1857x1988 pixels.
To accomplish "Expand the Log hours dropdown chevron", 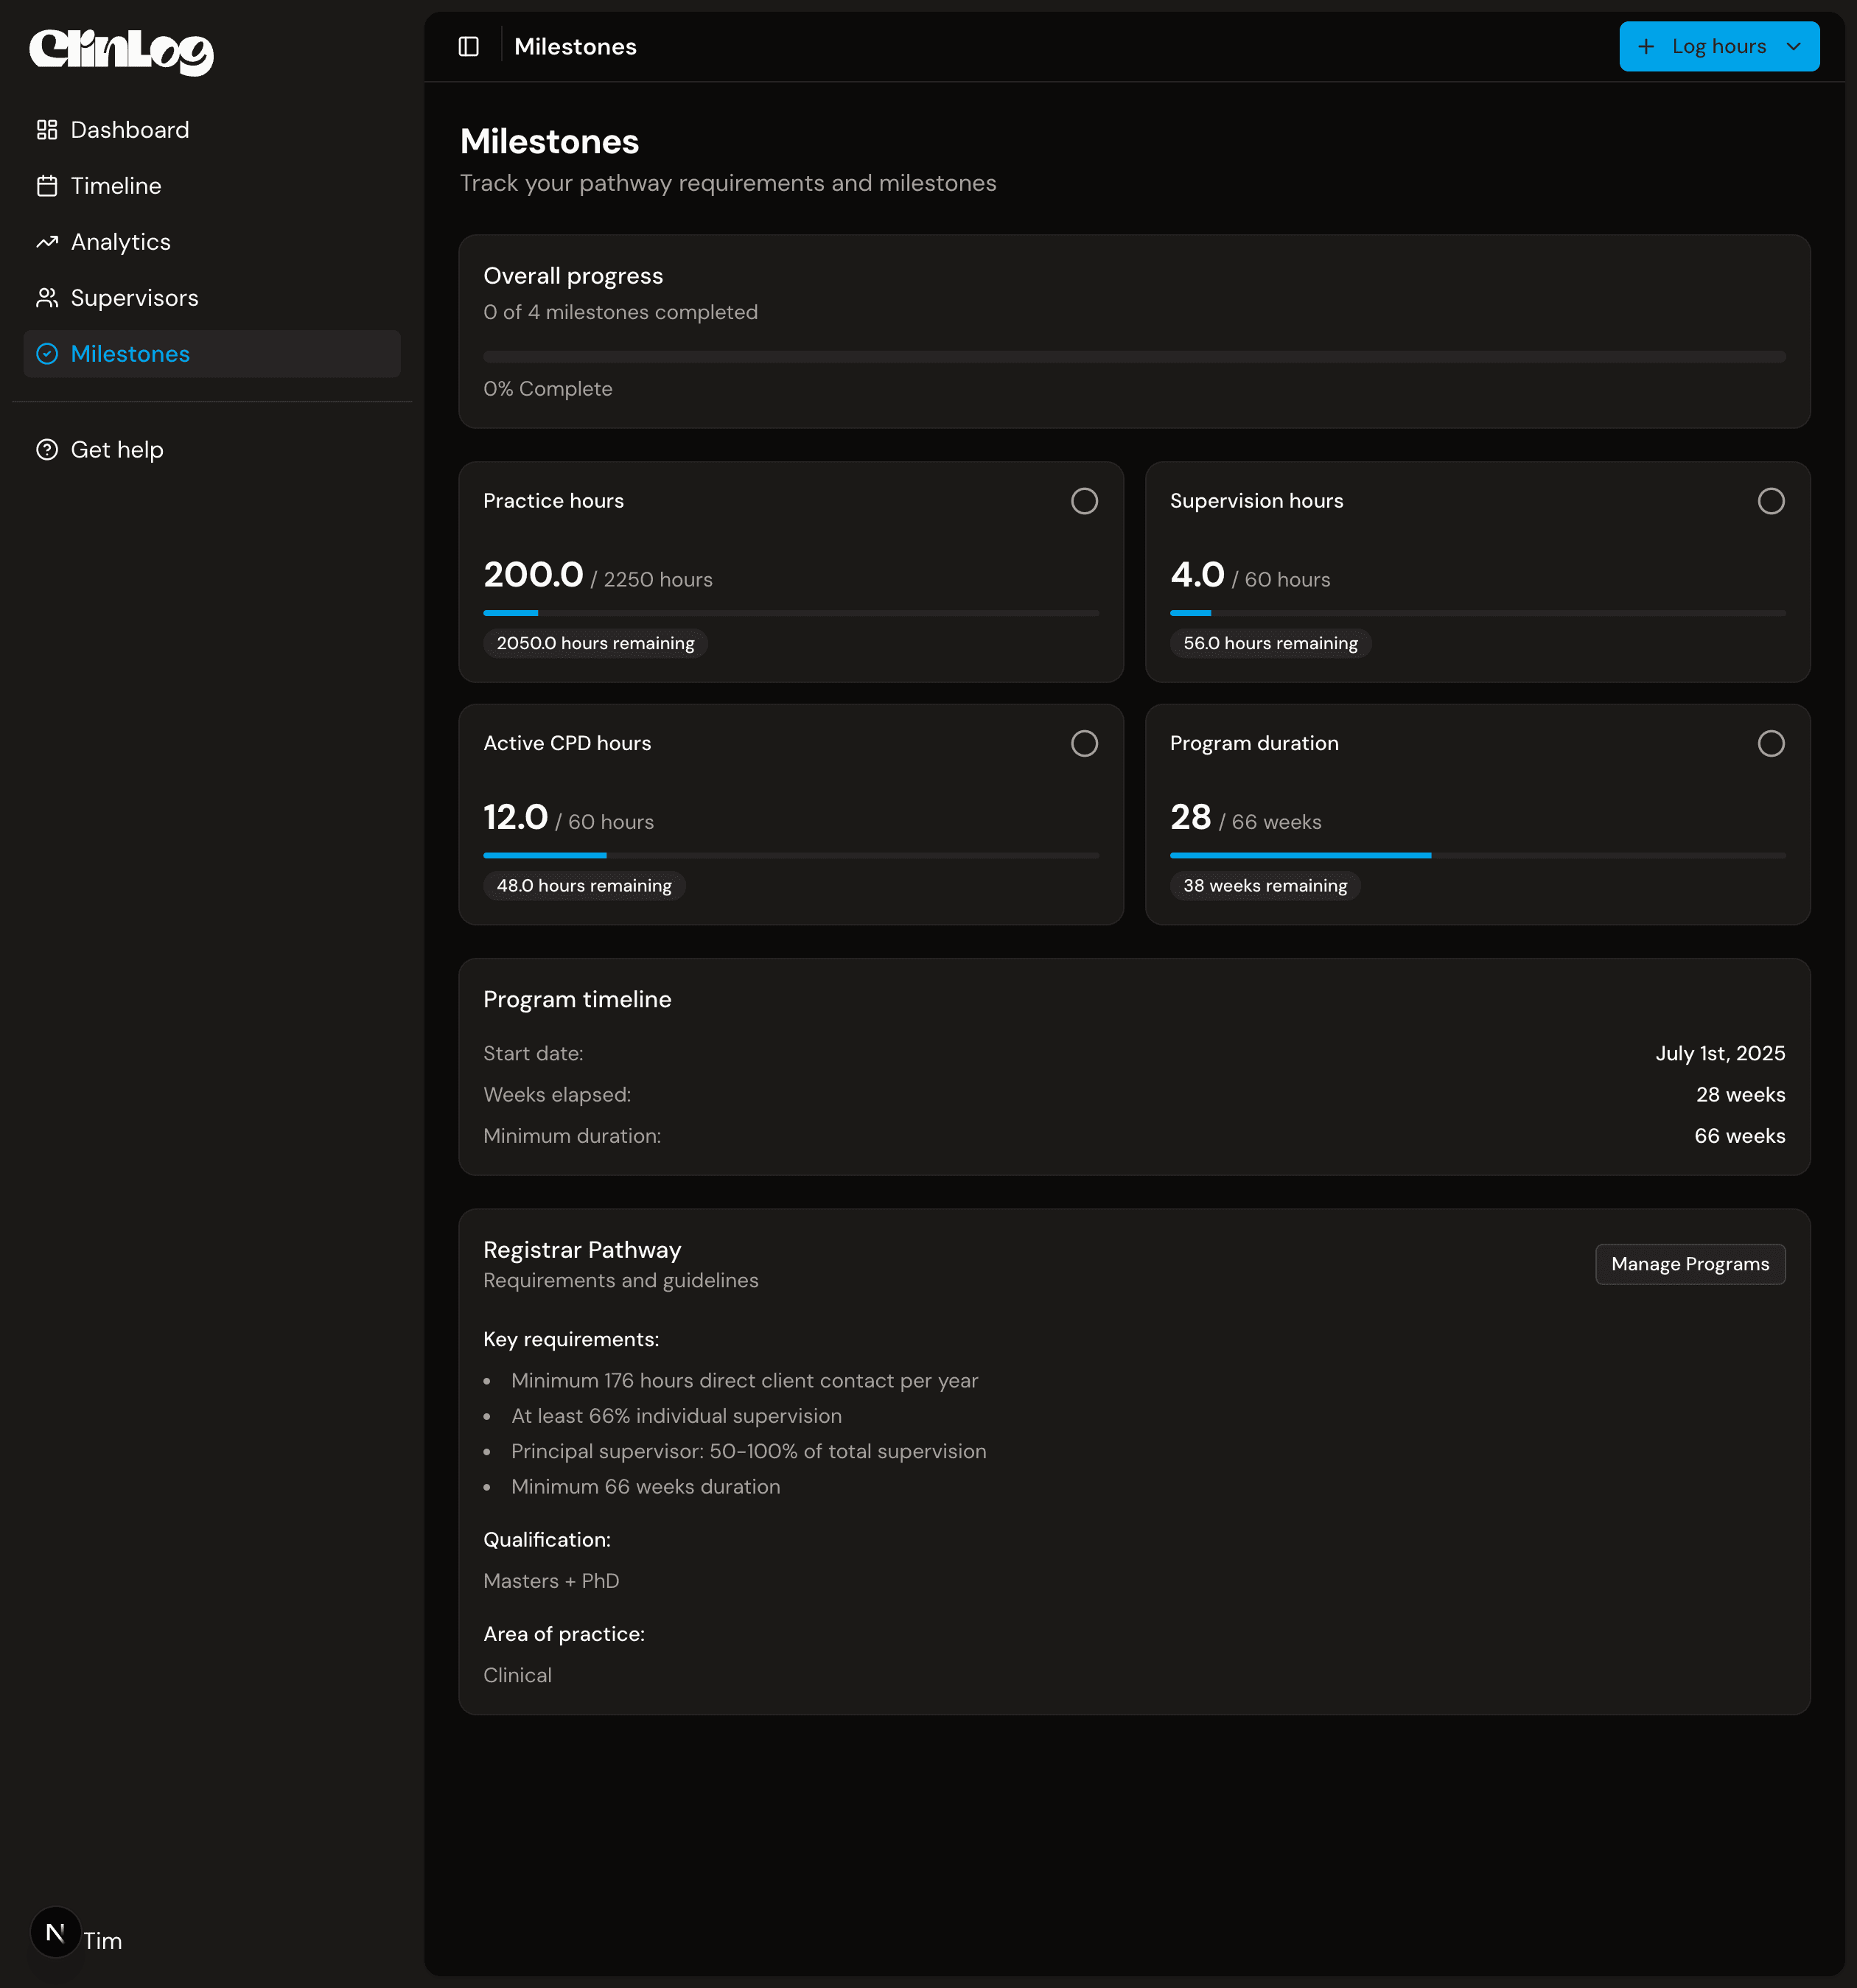I will coord(1793,47).
